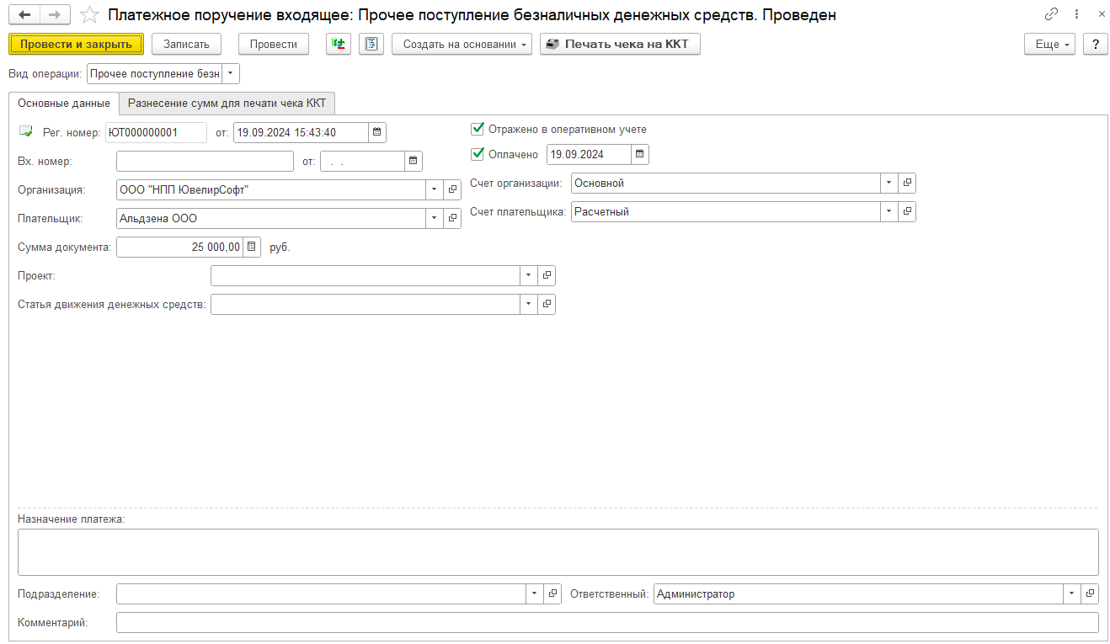Image resolution: width=1110 pixels, height=644 pixels.
Task: Go forward with the right arrow button
Action: click(54, 15)
